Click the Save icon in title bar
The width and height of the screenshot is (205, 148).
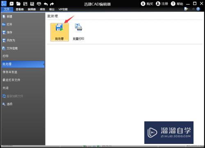pos(25,4)
